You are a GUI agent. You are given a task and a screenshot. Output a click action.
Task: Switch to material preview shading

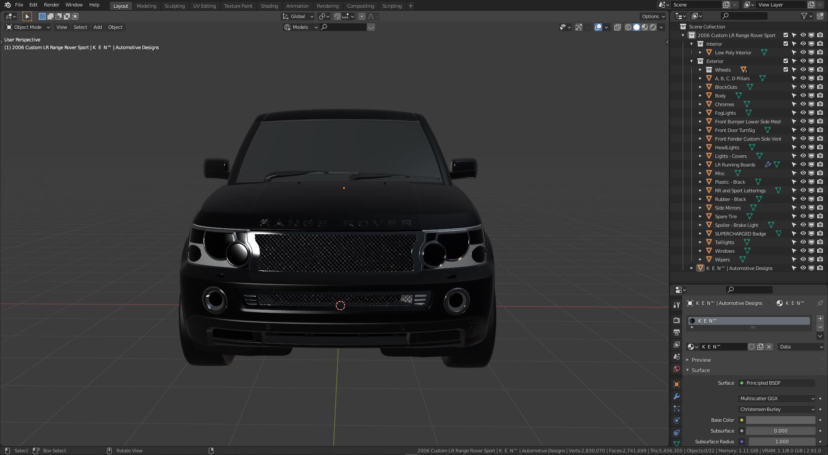(x=645, y=27)
